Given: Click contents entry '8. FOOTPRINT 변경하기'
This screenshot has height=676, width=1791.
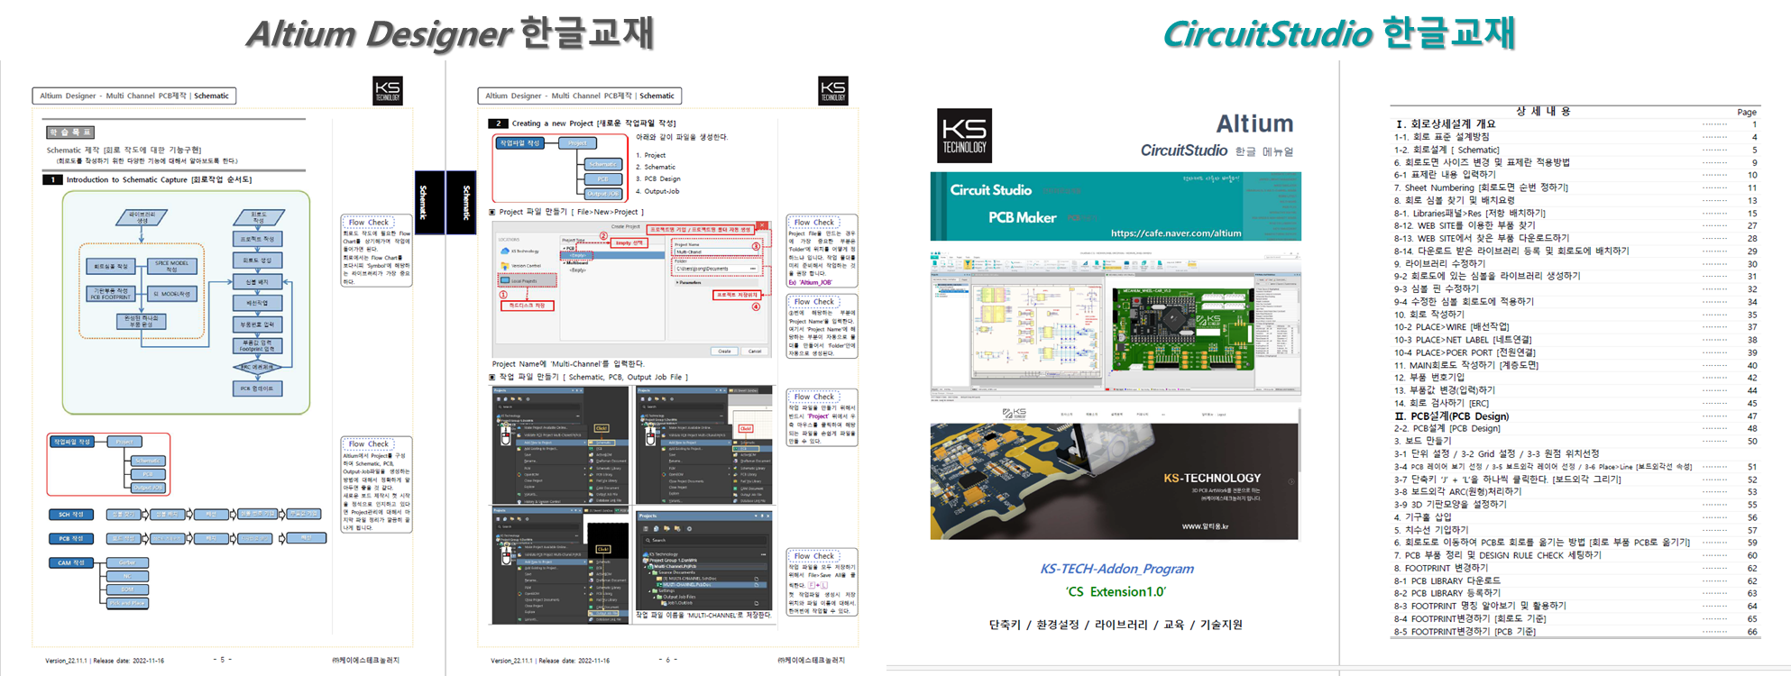Looking at the screenshot, I should pyautogui.click(x=1441, y=568).
